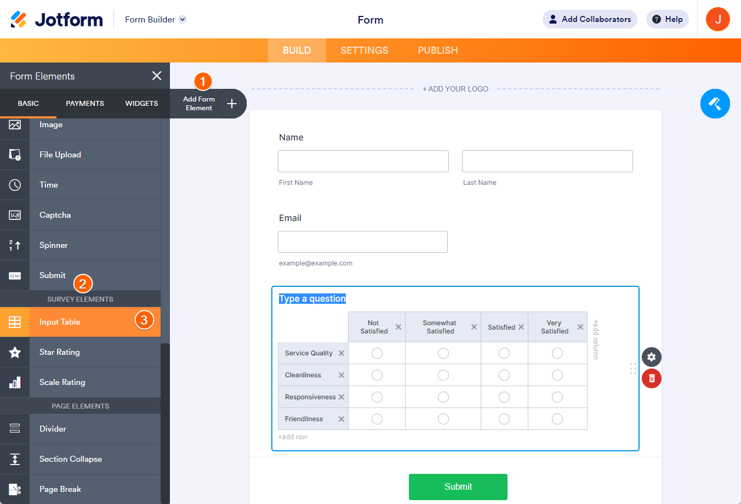The height and width of the screenshot is (504, 741).
Task: Click the Captcha element icon
Action: [15, 215]
